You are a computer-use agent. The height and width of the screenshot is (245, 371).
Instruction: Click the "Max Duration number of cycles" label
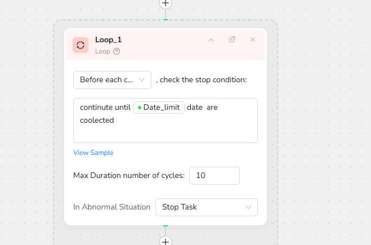129,176
